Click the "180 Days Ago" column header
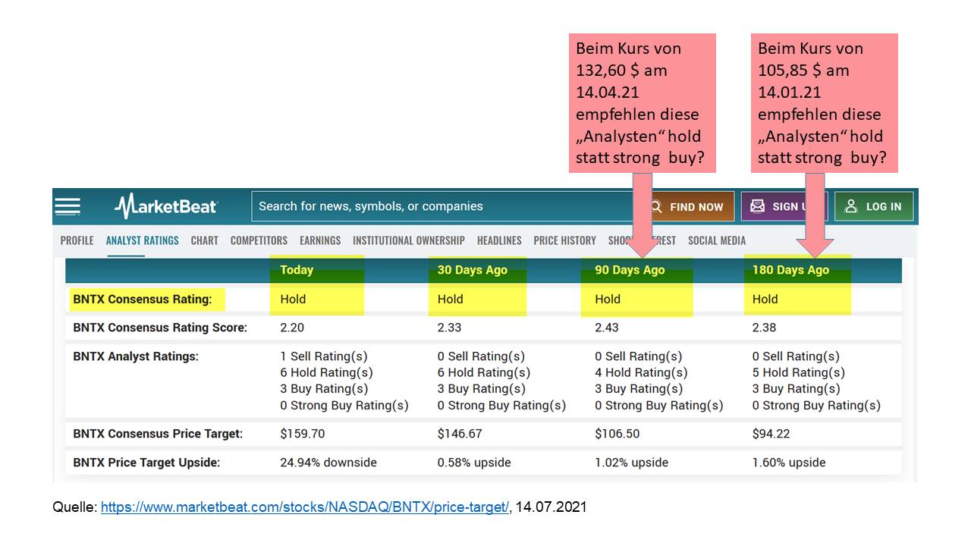971x546 pixels. [790, 270]
